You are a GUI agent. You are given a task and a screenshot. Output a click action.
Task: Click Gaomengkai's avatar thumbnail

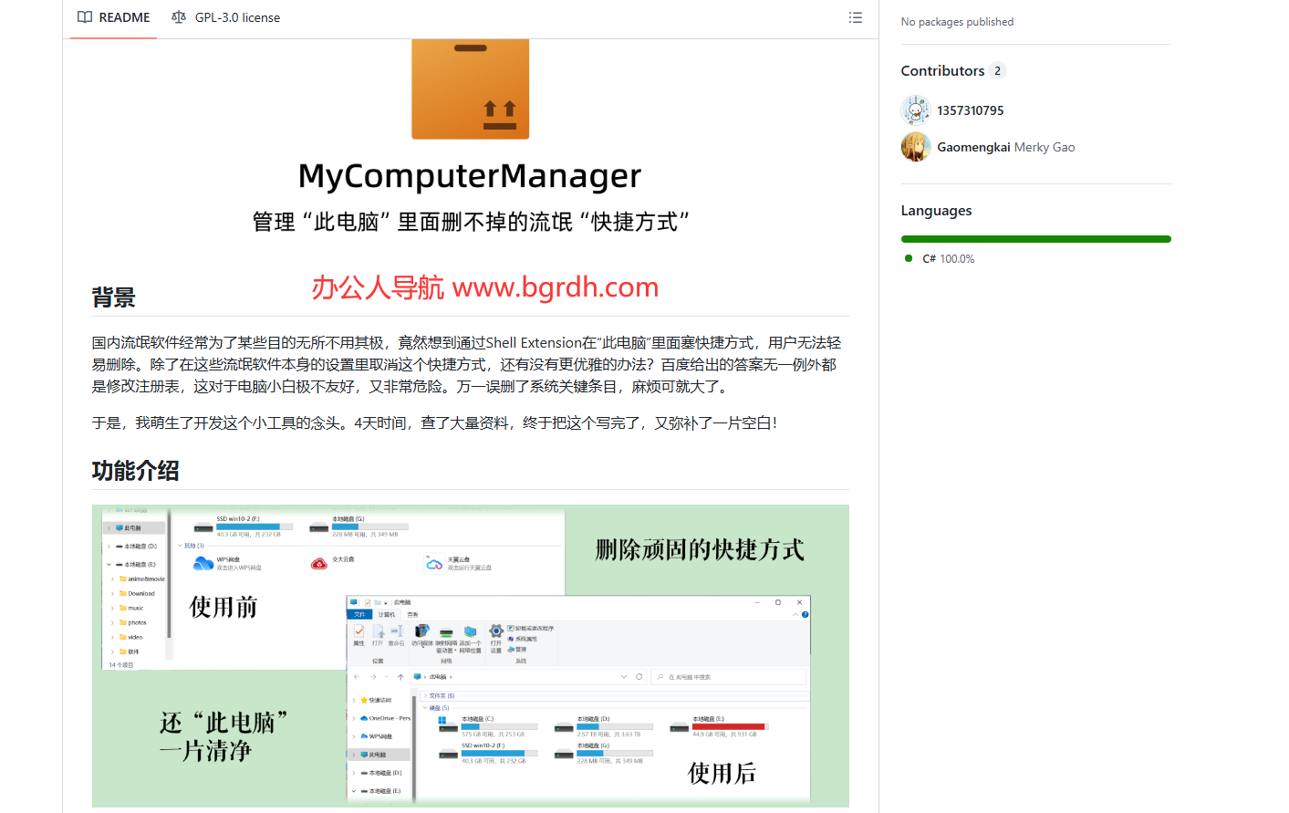pyautogui.click(x=915, y=146)
